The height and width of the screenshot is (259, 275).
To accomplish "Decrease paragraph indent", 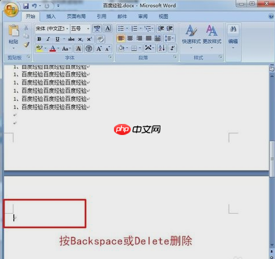I will tap(161, 29).
